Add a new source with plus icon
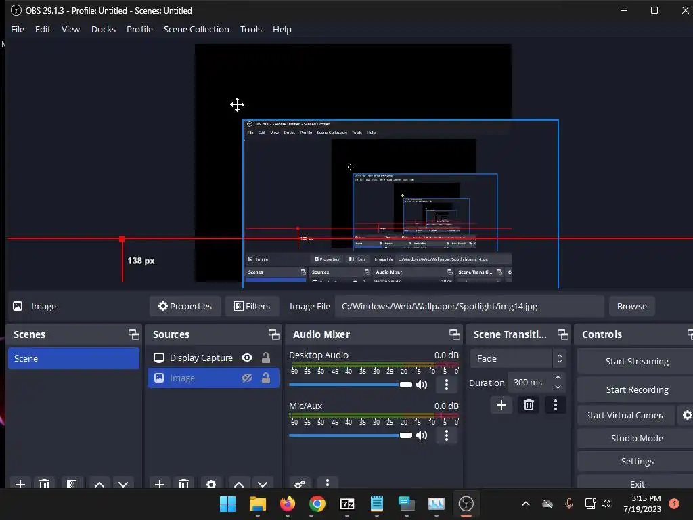Viewport: 693px width, 520px height. point(160,483)
